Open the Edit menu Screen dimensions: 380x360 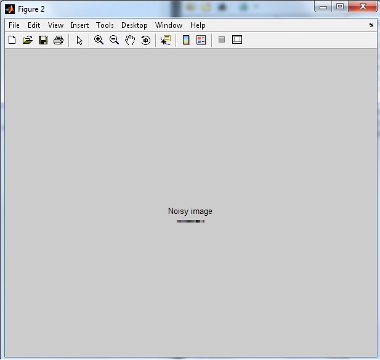click(34, 25)
